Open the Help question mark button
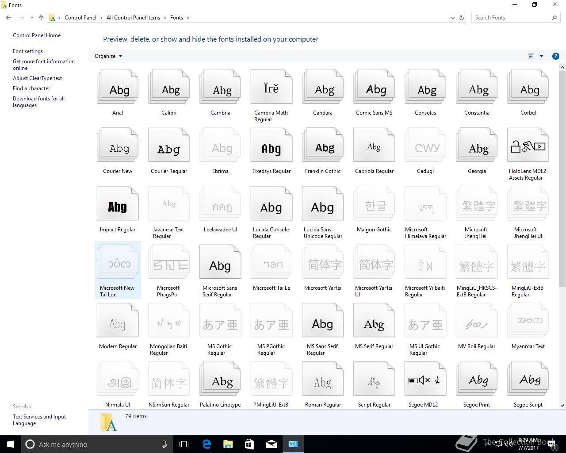The image size is (566, 453). (x=556, y=56)
